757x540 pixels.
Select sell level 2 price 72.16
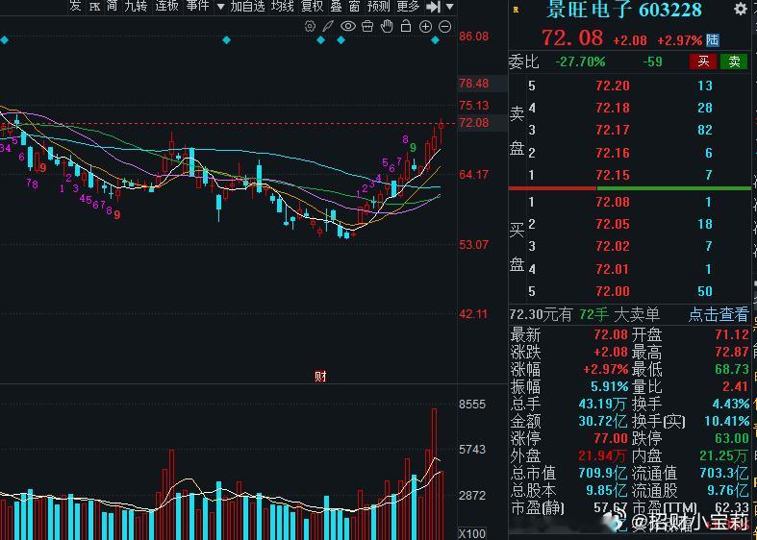(613, 153)
